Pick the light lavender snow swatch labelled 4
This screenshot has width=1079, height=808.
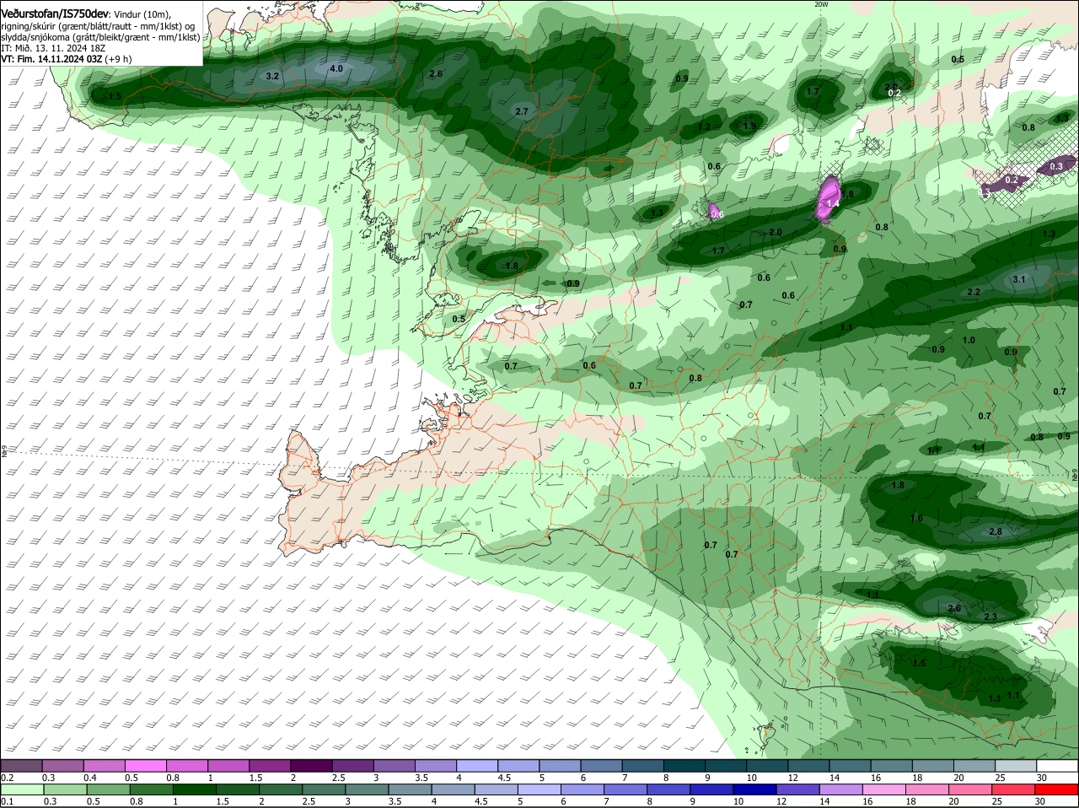click(475, 765)
